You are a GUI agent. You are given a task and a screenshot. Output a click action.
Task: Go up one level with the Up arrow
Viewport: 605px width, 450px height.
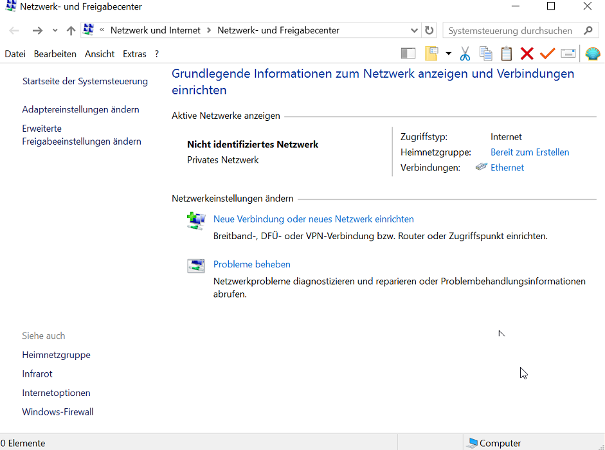coord(71,30)
